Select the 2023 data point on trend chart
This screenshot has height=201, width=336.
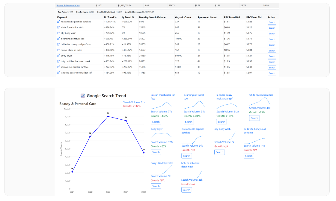[x=108, y=116]
